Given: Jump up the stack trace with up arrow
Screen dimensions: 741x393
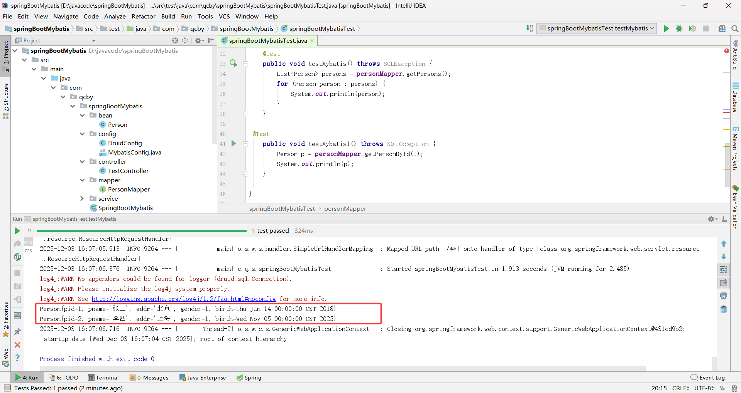Looking at the screenshot, I should (724, 244).
